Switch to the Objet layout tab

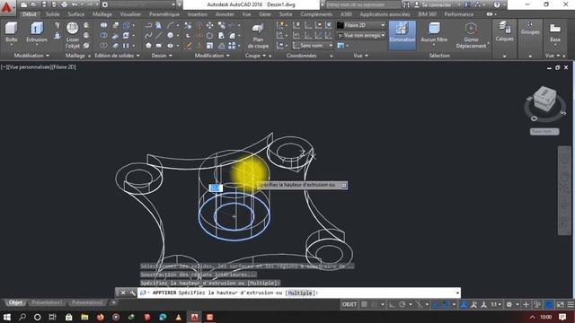(15, 302)
